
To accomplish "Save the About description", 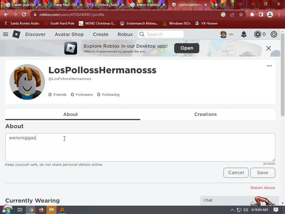I will (263, 173).
